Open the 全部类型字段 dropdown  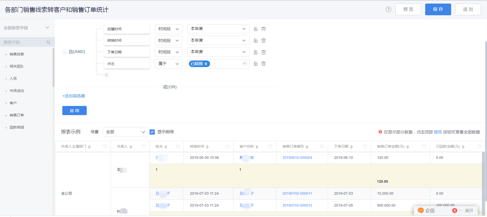26,28
